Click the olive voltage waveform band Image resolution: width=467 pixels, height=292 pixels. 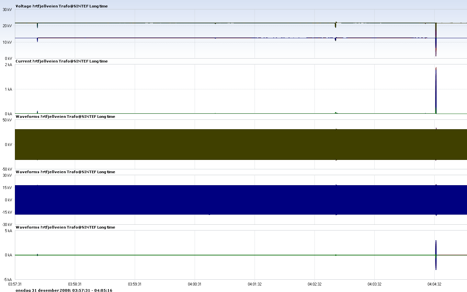pyautogui.click(x=241, y=144)
